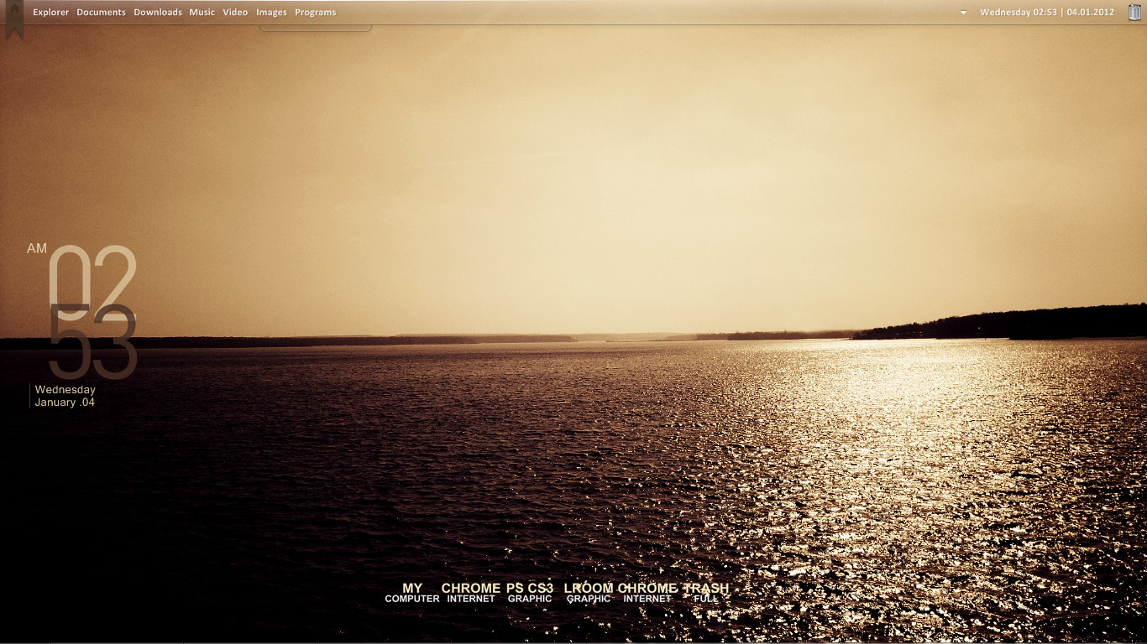This screenshot has width=1147, height=644.
Task: Click the home bookmark ribbon icon
Action: [13, 18]
